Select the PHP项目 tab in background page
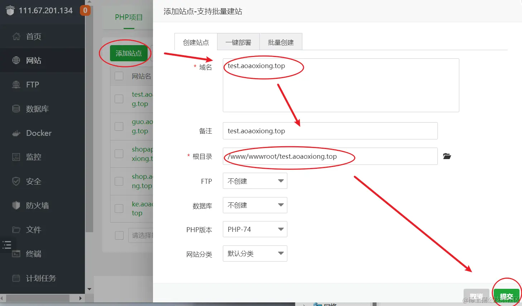Image resolution: width=522 pixels, height=306 pixels. point(129,17)
